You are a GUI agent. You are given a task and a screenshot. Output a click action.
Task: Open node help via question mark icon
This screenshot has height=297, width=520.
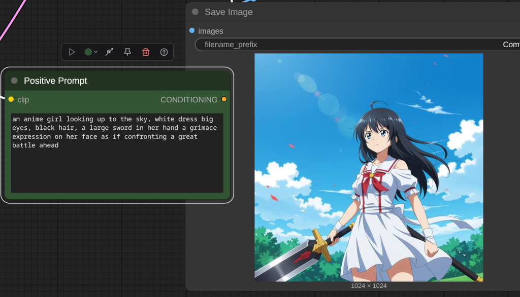164,52
